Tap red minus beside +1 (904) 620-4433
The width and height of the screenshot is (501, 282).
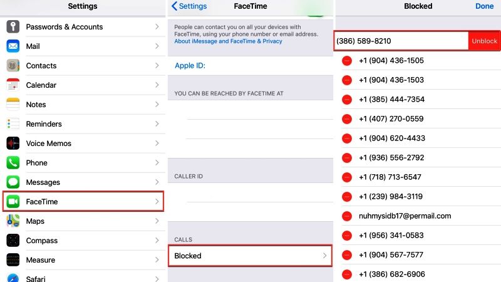[x=347, y=138]
